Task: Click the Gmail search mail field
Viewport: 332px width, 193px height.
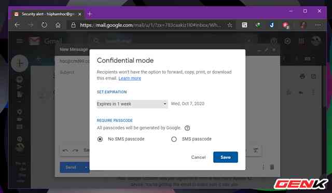Action: 173,40
